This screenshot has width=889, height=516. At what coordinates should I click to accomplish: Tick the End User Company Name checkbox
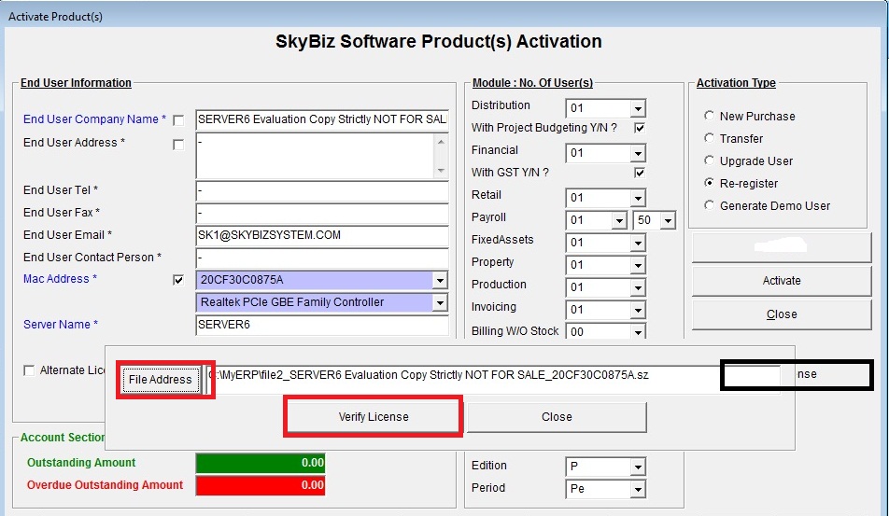pyautogui.click(x=178, y=120)
